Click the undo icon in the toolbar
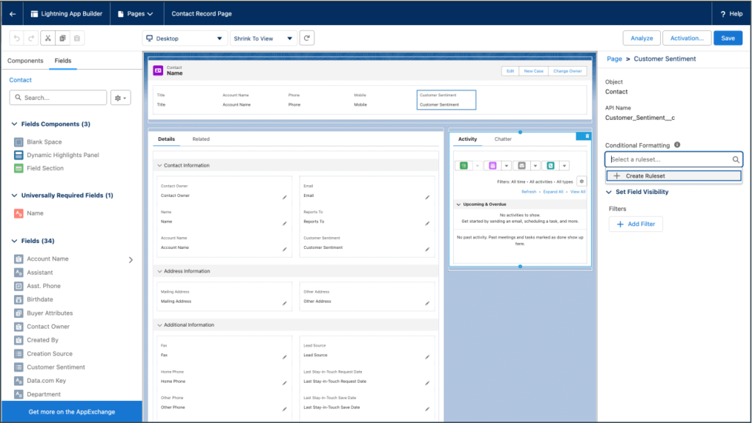Screen dimensions: 752x423 click(17, 38)
